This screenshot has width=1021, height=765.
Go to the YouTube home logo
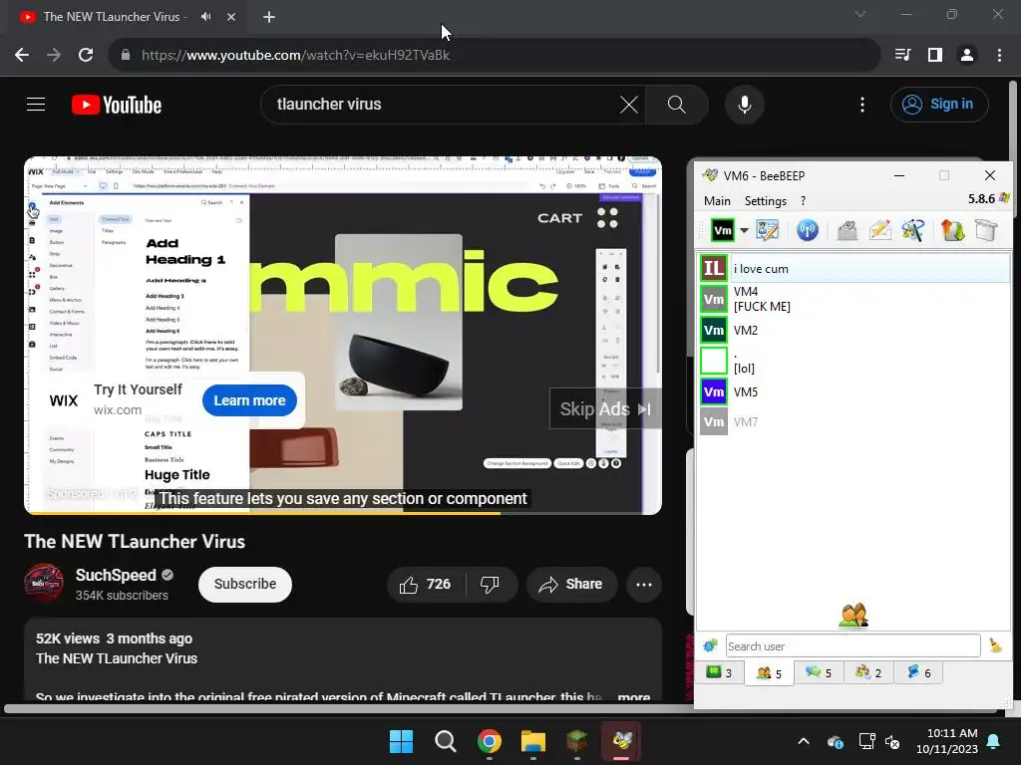[117, 105]
